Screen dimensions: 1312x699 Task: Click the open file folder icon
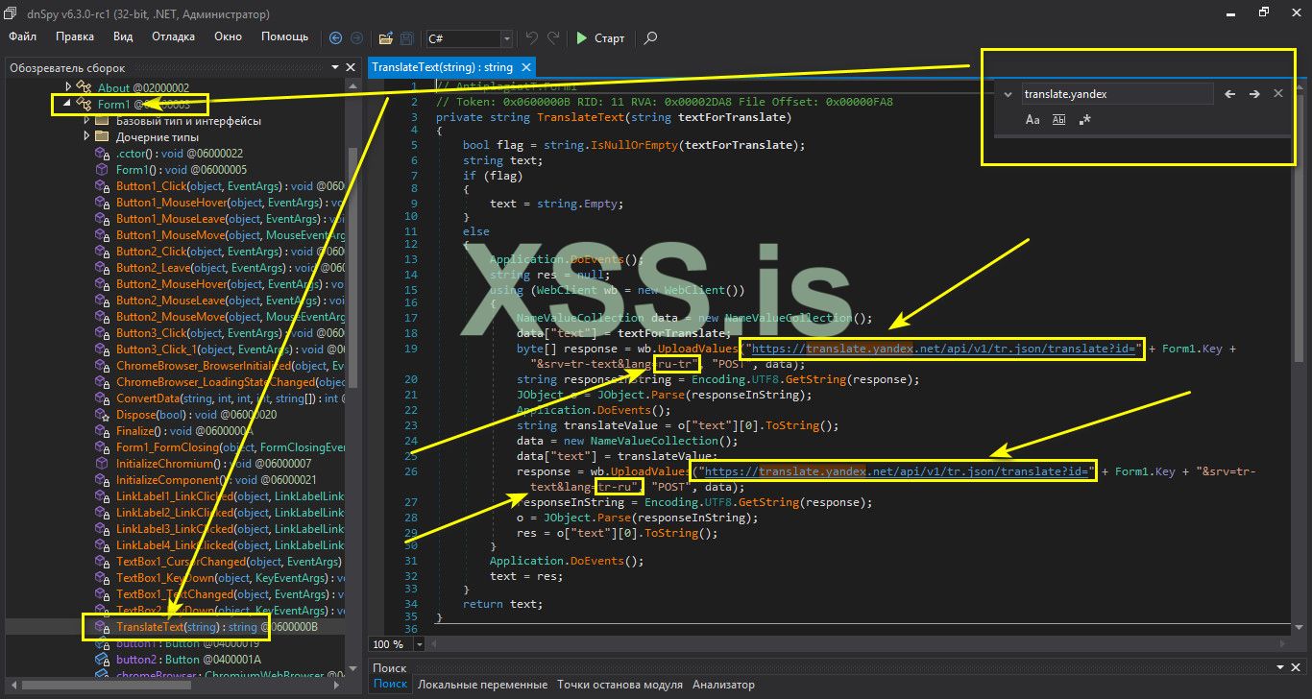click(385, 38)
